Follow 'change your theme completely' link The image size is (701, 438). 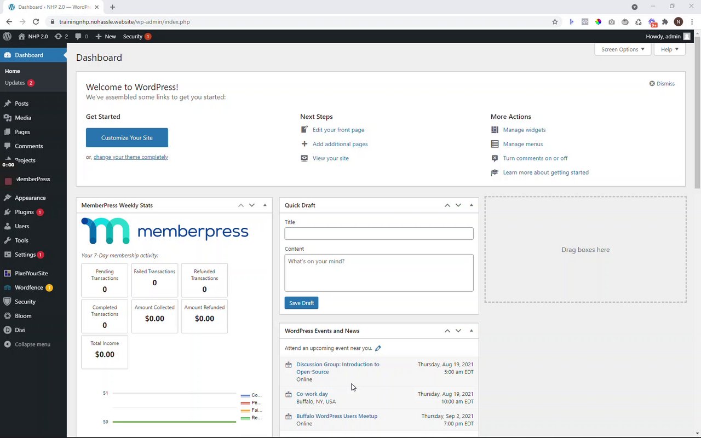[x=131, y=157]
